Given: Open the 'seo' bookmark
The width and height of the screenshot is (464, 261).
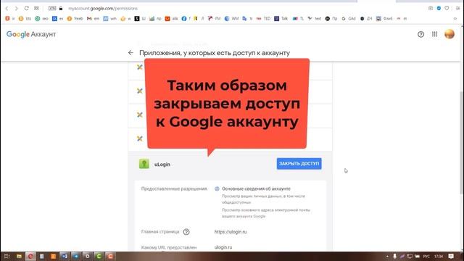Looking at the screenshot, I should pyautogui.click(x=41, y=18).
